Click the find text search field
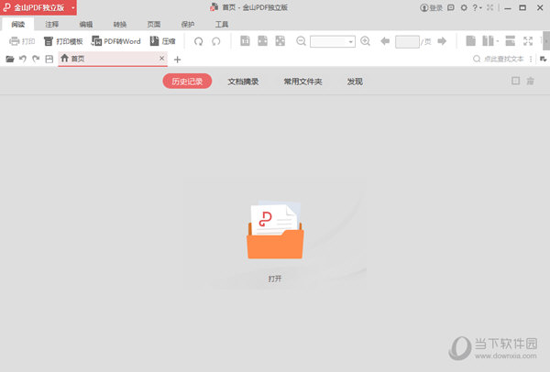 tap(503, 59)
